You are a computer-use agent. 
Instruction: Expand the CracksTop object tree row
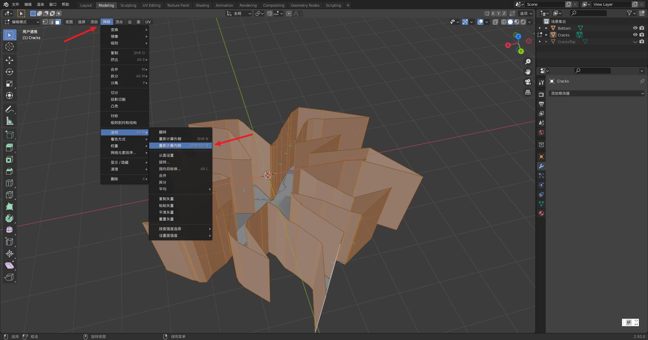point(546,41)
